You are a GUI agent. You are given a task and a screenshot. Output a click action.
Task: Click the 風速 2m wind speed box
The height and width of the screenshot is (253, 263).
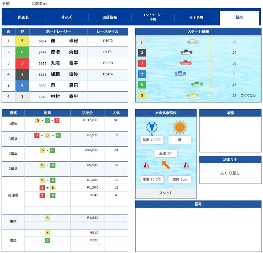click(166, 153)
